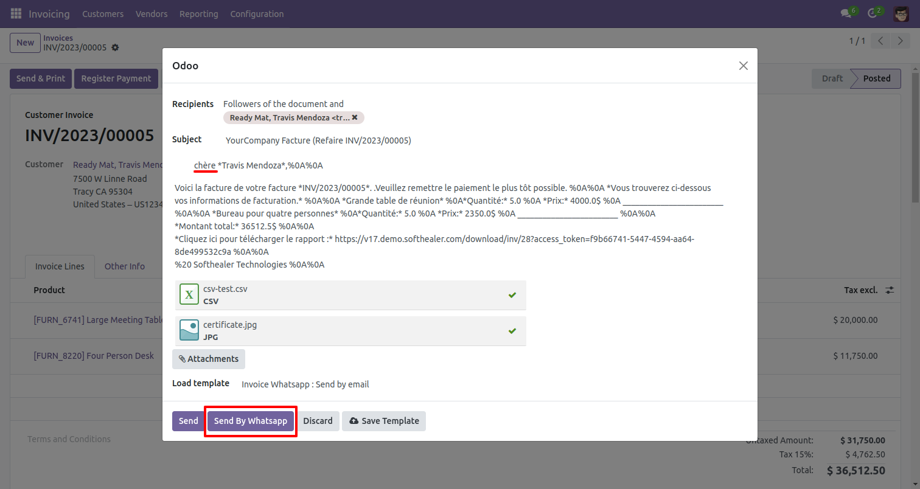Click the $ 4,762.50 tax value
The height and width of the screenshot is (489, 920).
(x=865, y=454)
